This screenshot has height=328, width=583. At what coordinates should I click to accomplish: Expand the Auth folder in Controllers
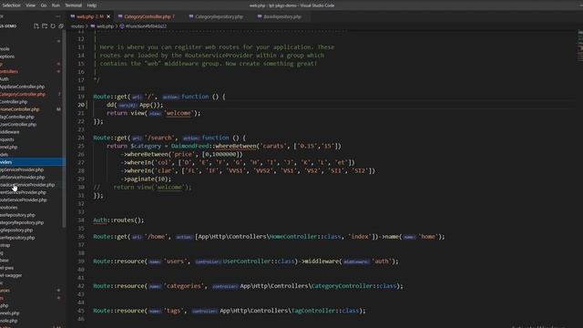point(5,79)
